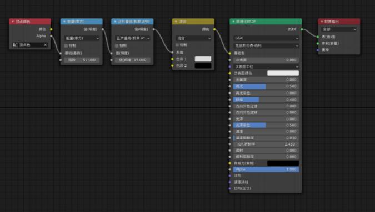Screen dimensions: 375x212
Task: Click the green surface input socket on Material Output
Action: [318, 37]
